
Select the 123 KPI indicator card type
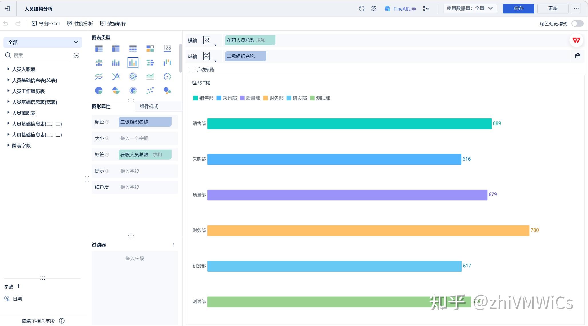[x=167, y=49]
